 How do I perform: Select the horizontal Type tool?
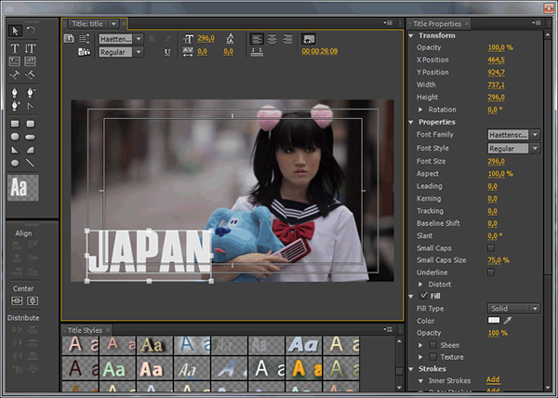coord(15,48)
